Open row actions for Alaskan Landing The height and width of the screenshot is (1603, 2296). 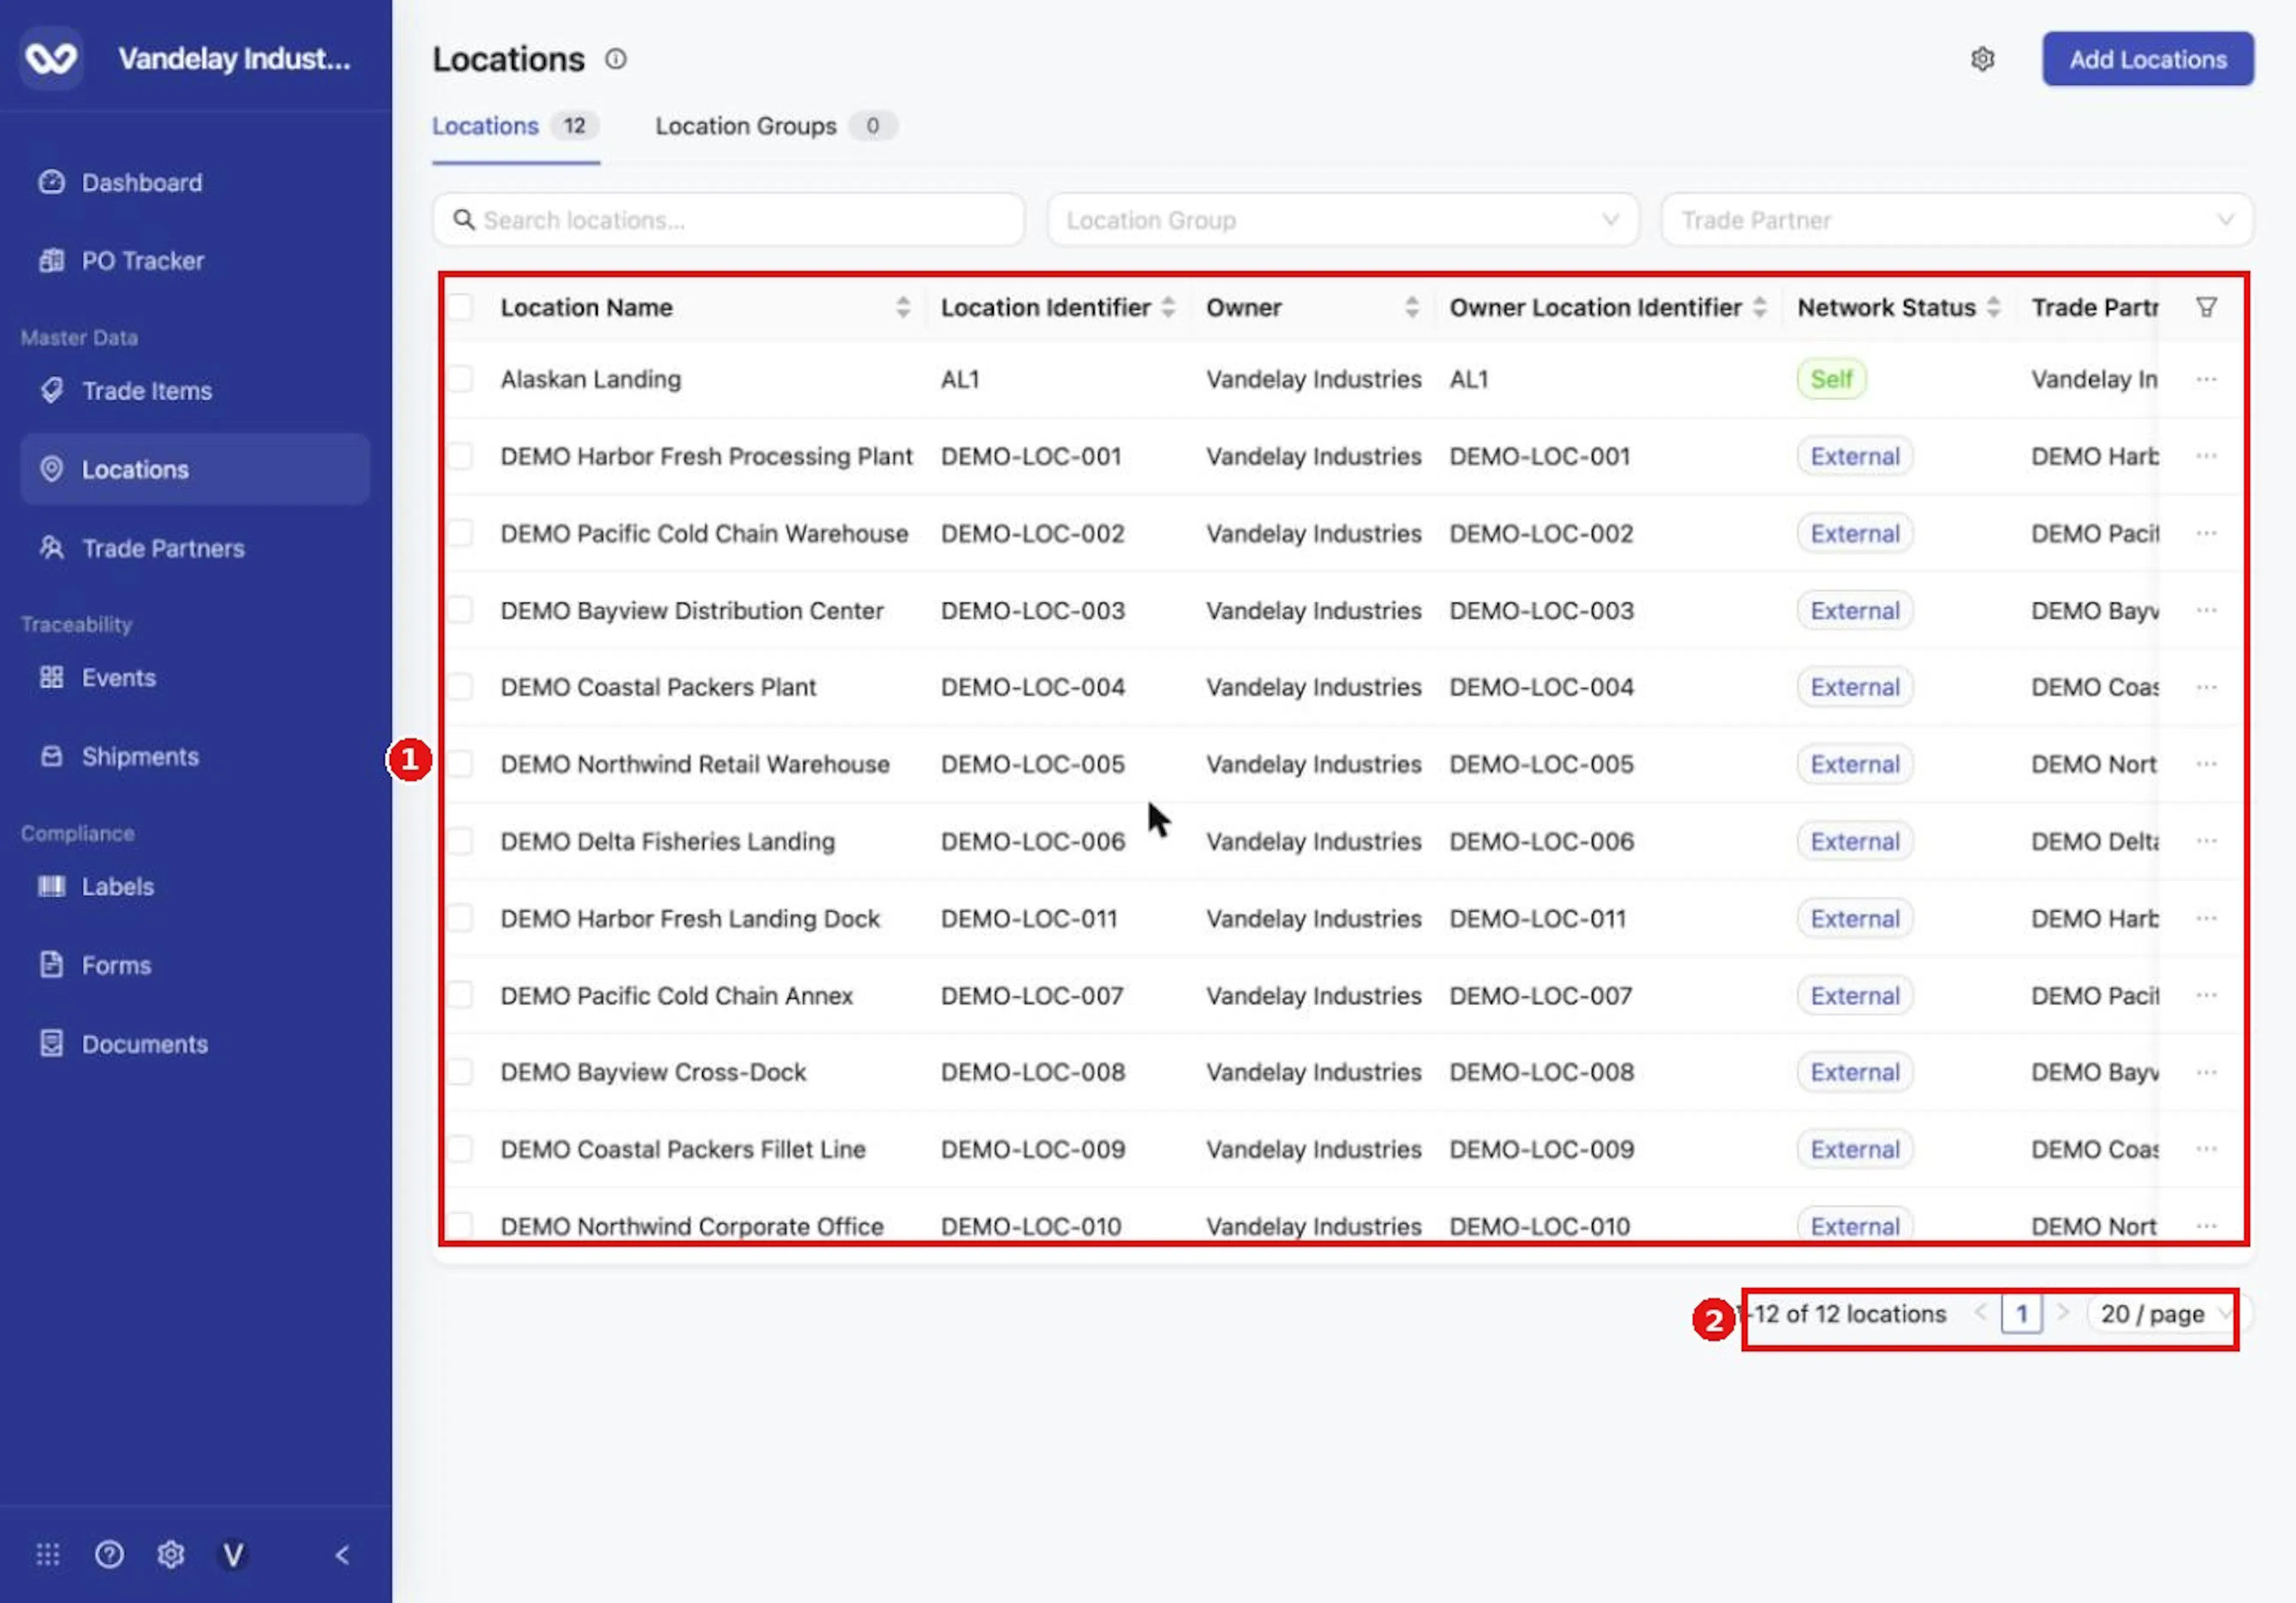[2206, 379]
